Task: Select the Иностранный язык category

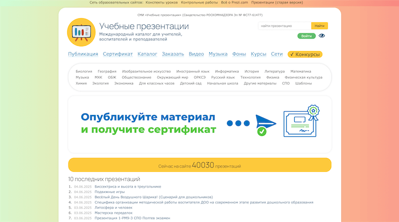Action: point(193,71)
